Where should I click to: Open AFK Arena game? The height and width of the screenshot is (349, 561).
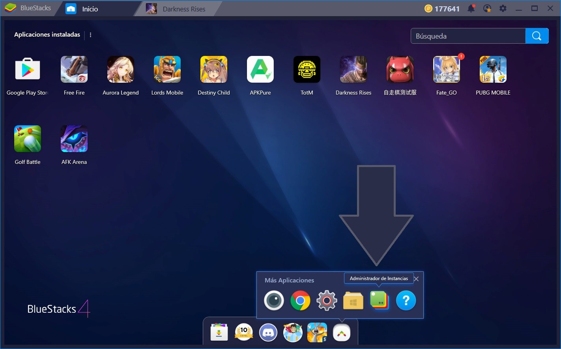[x=74, y=139]
